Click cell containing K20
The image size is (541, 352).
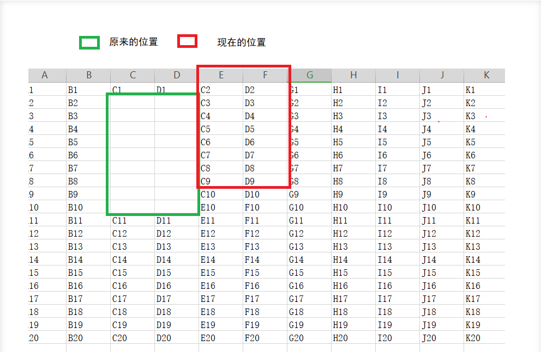click(484, 338)
